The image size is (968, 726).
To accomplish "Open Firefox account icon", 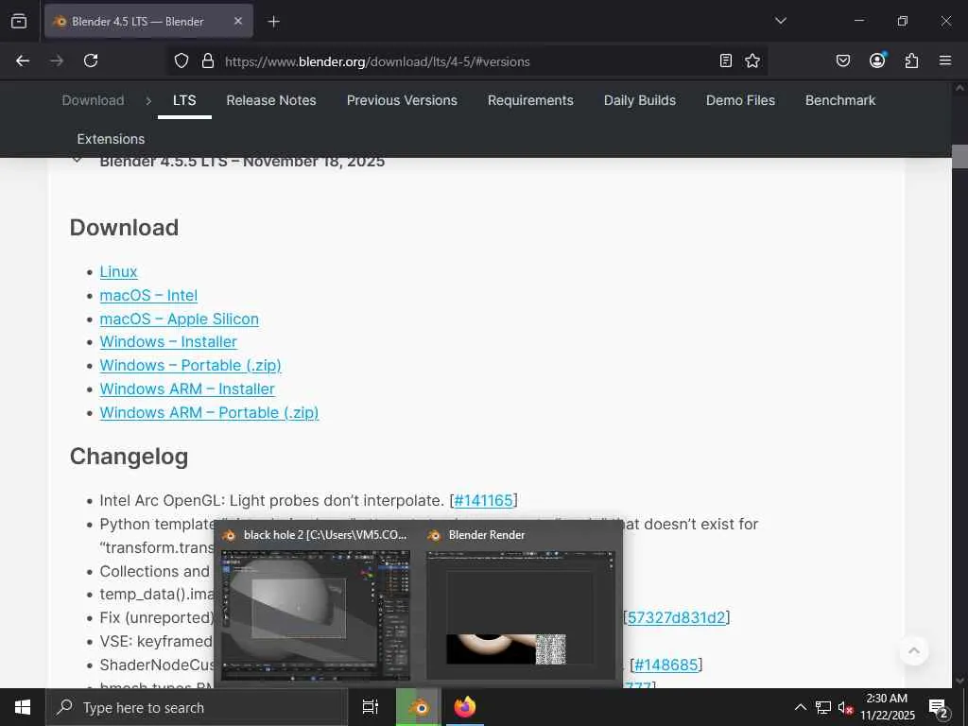I will click(x=877, y=60).
